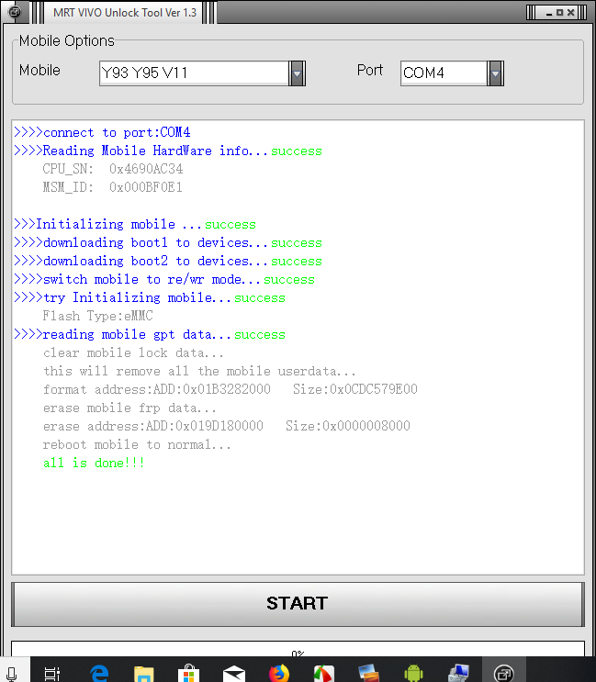Click the 'Mobile Options' group label
The width and height of the screenshot is (596, 682).
[x=66, y=41]
